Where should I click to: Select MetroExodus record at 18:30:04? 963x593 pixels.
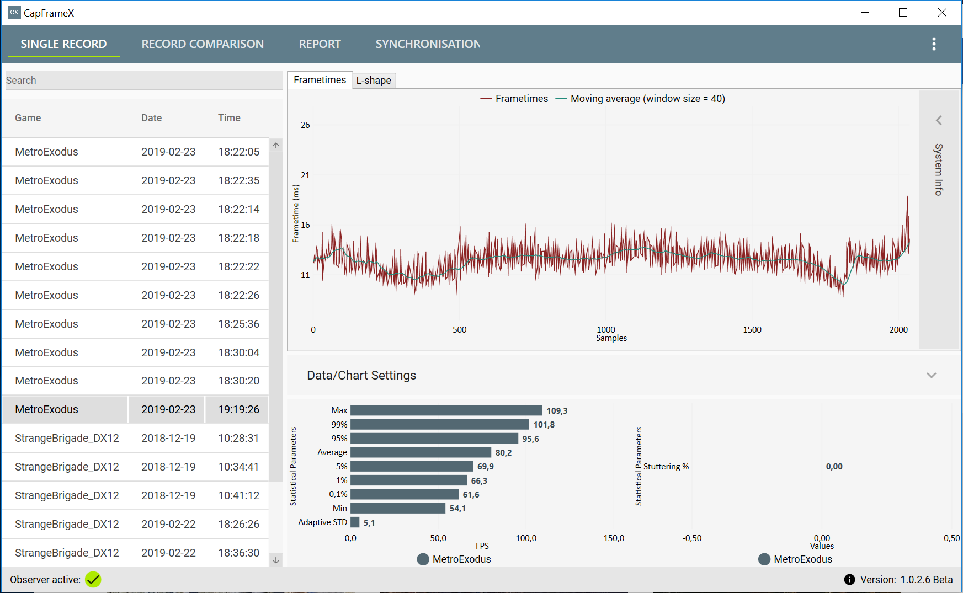pos(135,352)
